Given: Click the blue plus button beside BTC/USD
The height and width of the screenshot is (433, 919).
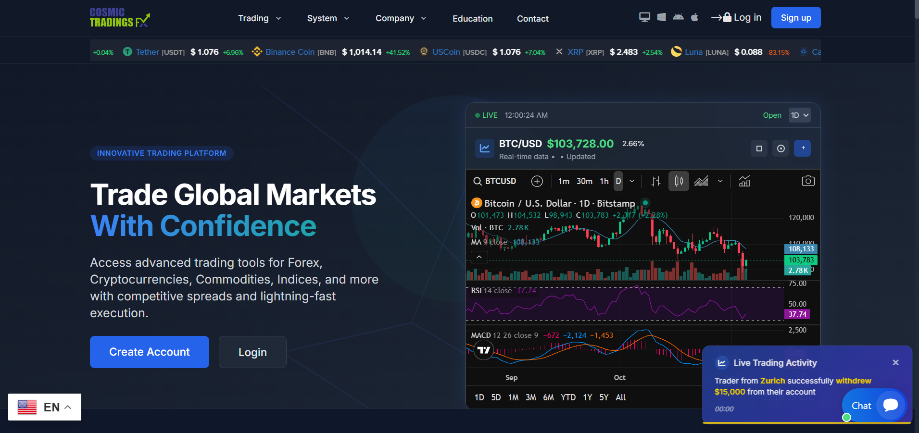Looking at the screenshot, I should coord(802,148).
